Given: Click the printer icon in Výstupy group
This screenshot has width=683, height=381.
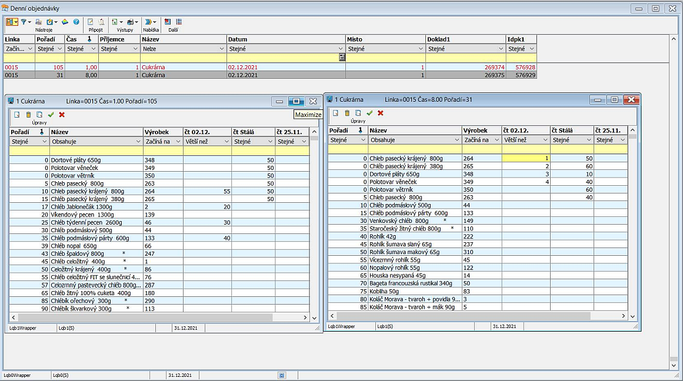Looking at the screenshot, I should pos(130,22).
